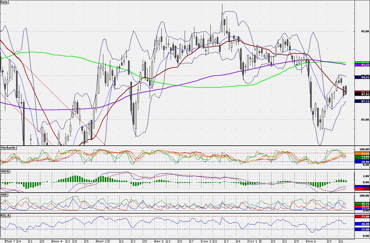Click the Авг 6 date on time axis

click(159, 241)
